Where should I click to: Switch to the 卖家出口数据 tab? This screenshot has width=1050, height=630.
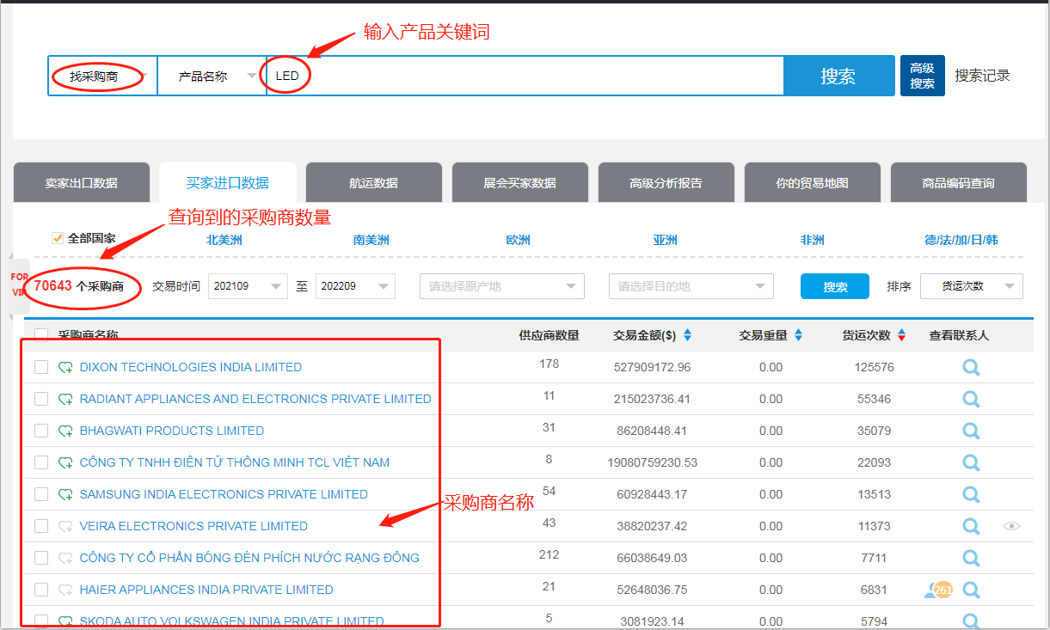pyautogui.click(x=82, y=183)
